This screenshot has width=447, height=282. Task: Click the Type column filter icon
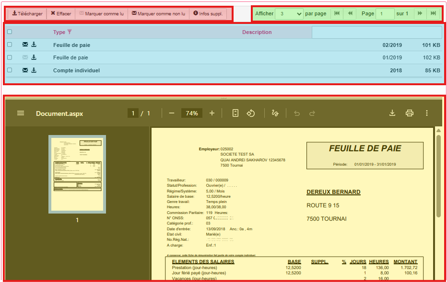tap(70, 32)
